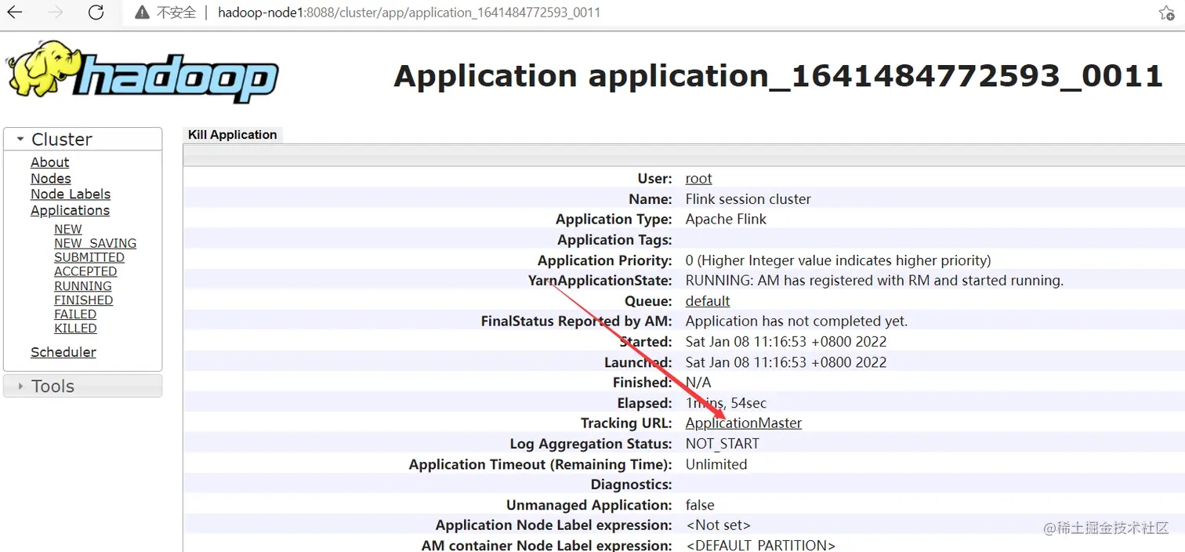Filter applications by NEW_SAVING state
1185x552 pixels.
[96, 243]
